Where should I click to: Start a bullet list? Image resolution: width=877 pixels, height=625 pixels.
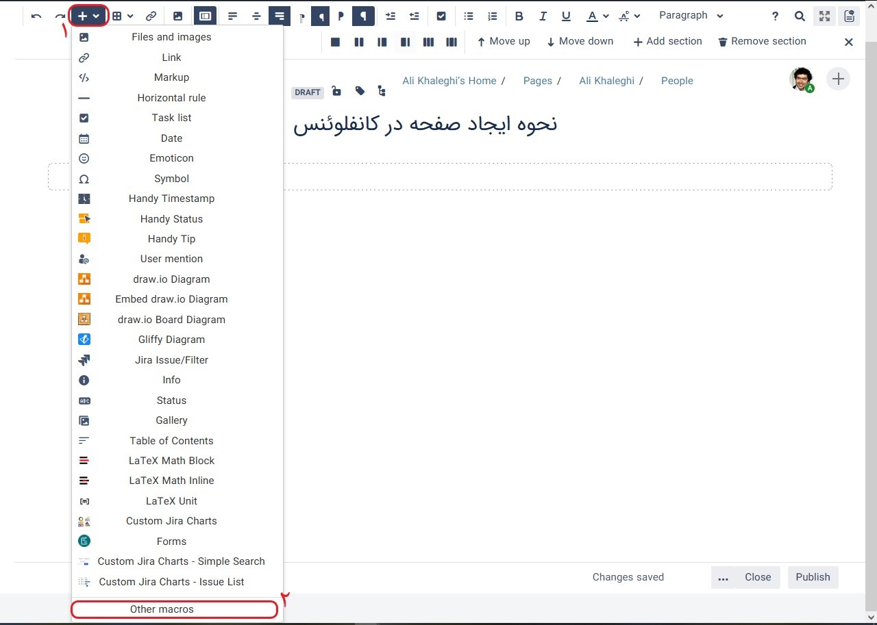pyautogui.click(x=469, y=16)
